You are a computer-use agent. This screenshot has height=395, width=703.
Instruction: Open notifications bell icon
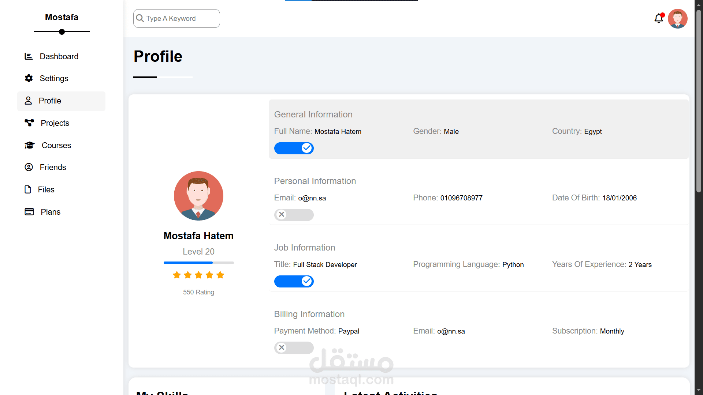coord(659,18)
